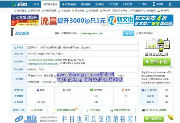Click the blue 查询 button

pyautogui.click(x=129, y=34)
